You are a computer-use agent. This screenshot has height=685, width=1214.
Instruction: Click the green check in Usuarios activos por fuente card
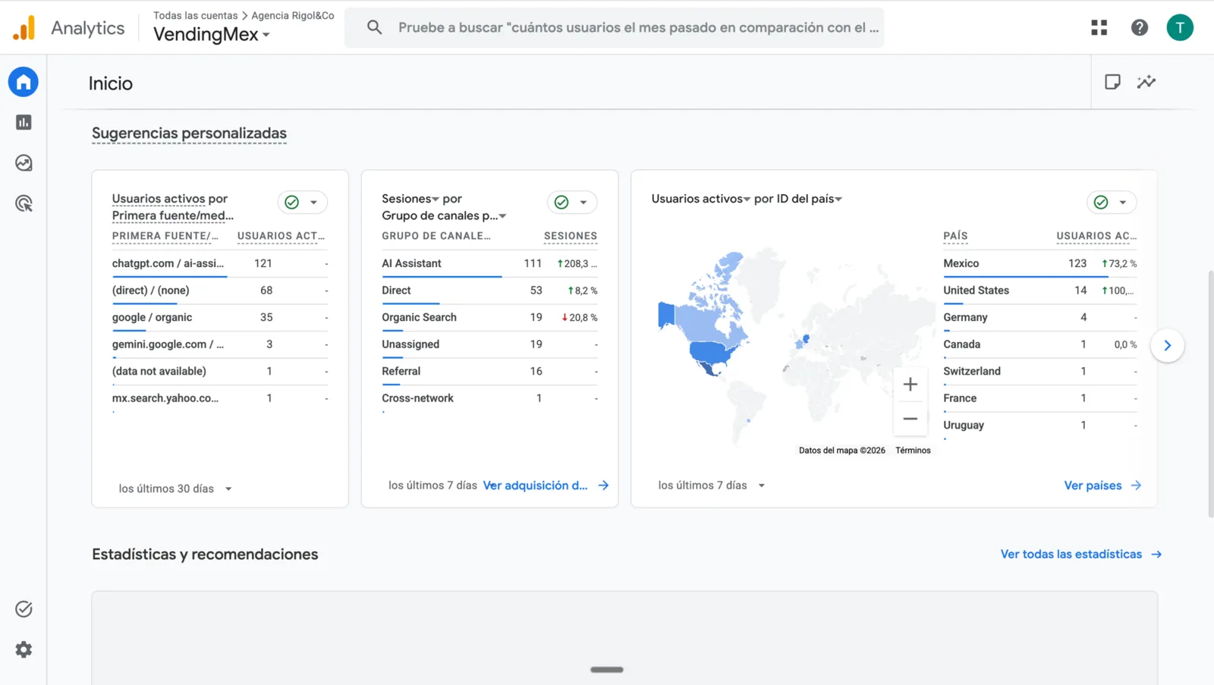pos(291,203)
